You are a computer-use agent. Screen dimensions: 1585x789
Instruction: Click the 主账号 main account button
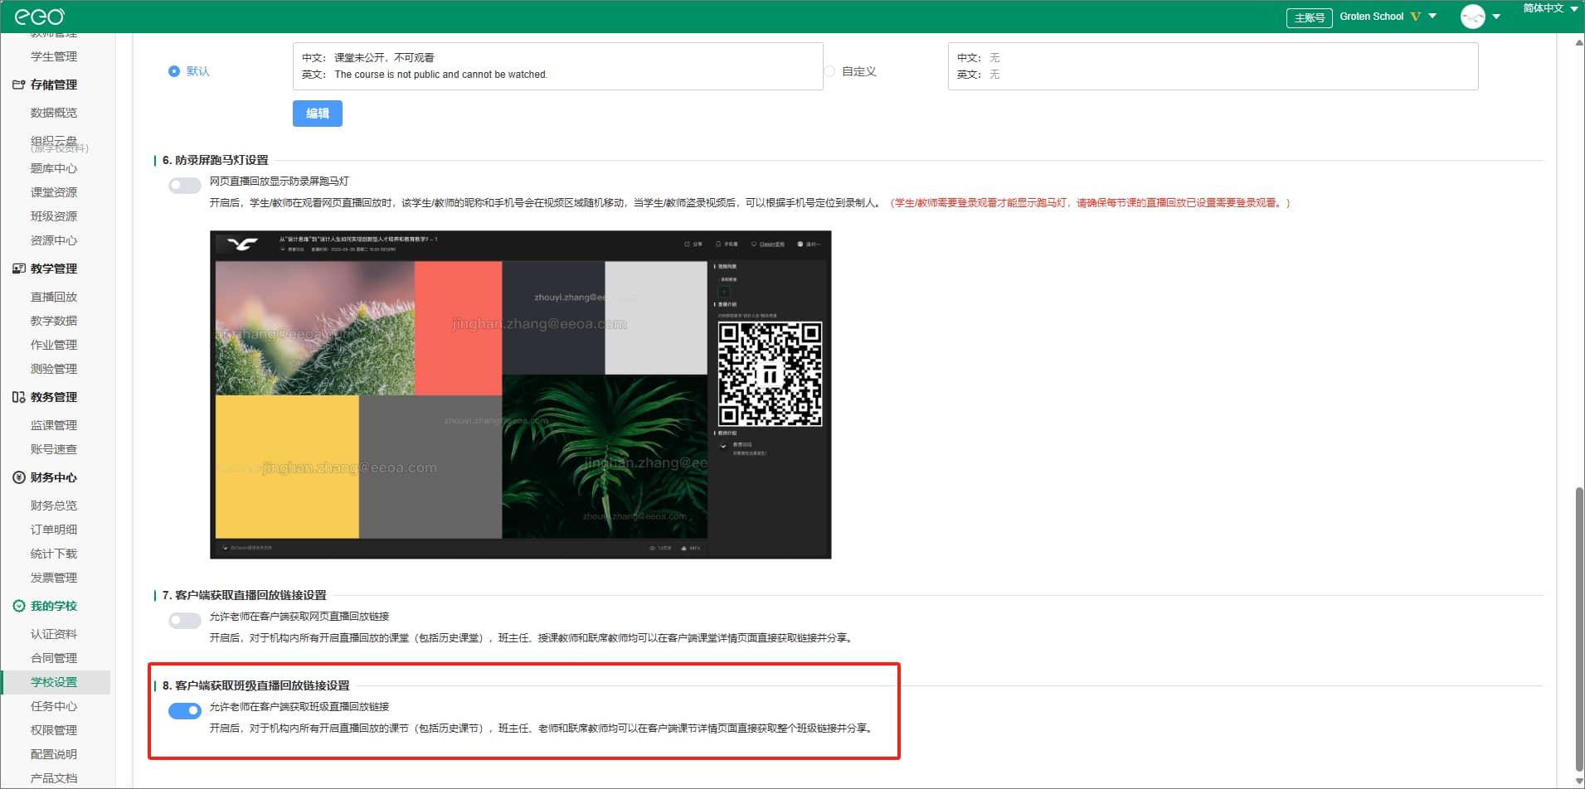click(1309, 17)
